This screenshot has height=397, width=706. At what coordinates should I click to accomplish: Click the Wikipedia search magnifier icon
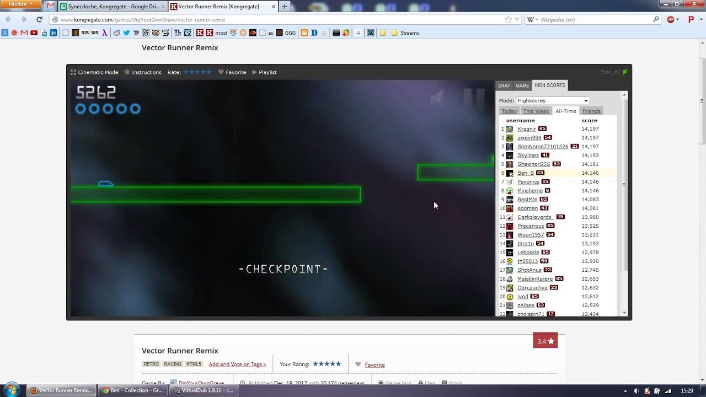(x=656, y=19)
